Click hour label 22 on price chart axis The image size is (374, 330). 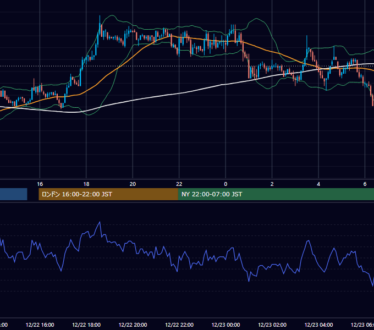click(179, 184)
